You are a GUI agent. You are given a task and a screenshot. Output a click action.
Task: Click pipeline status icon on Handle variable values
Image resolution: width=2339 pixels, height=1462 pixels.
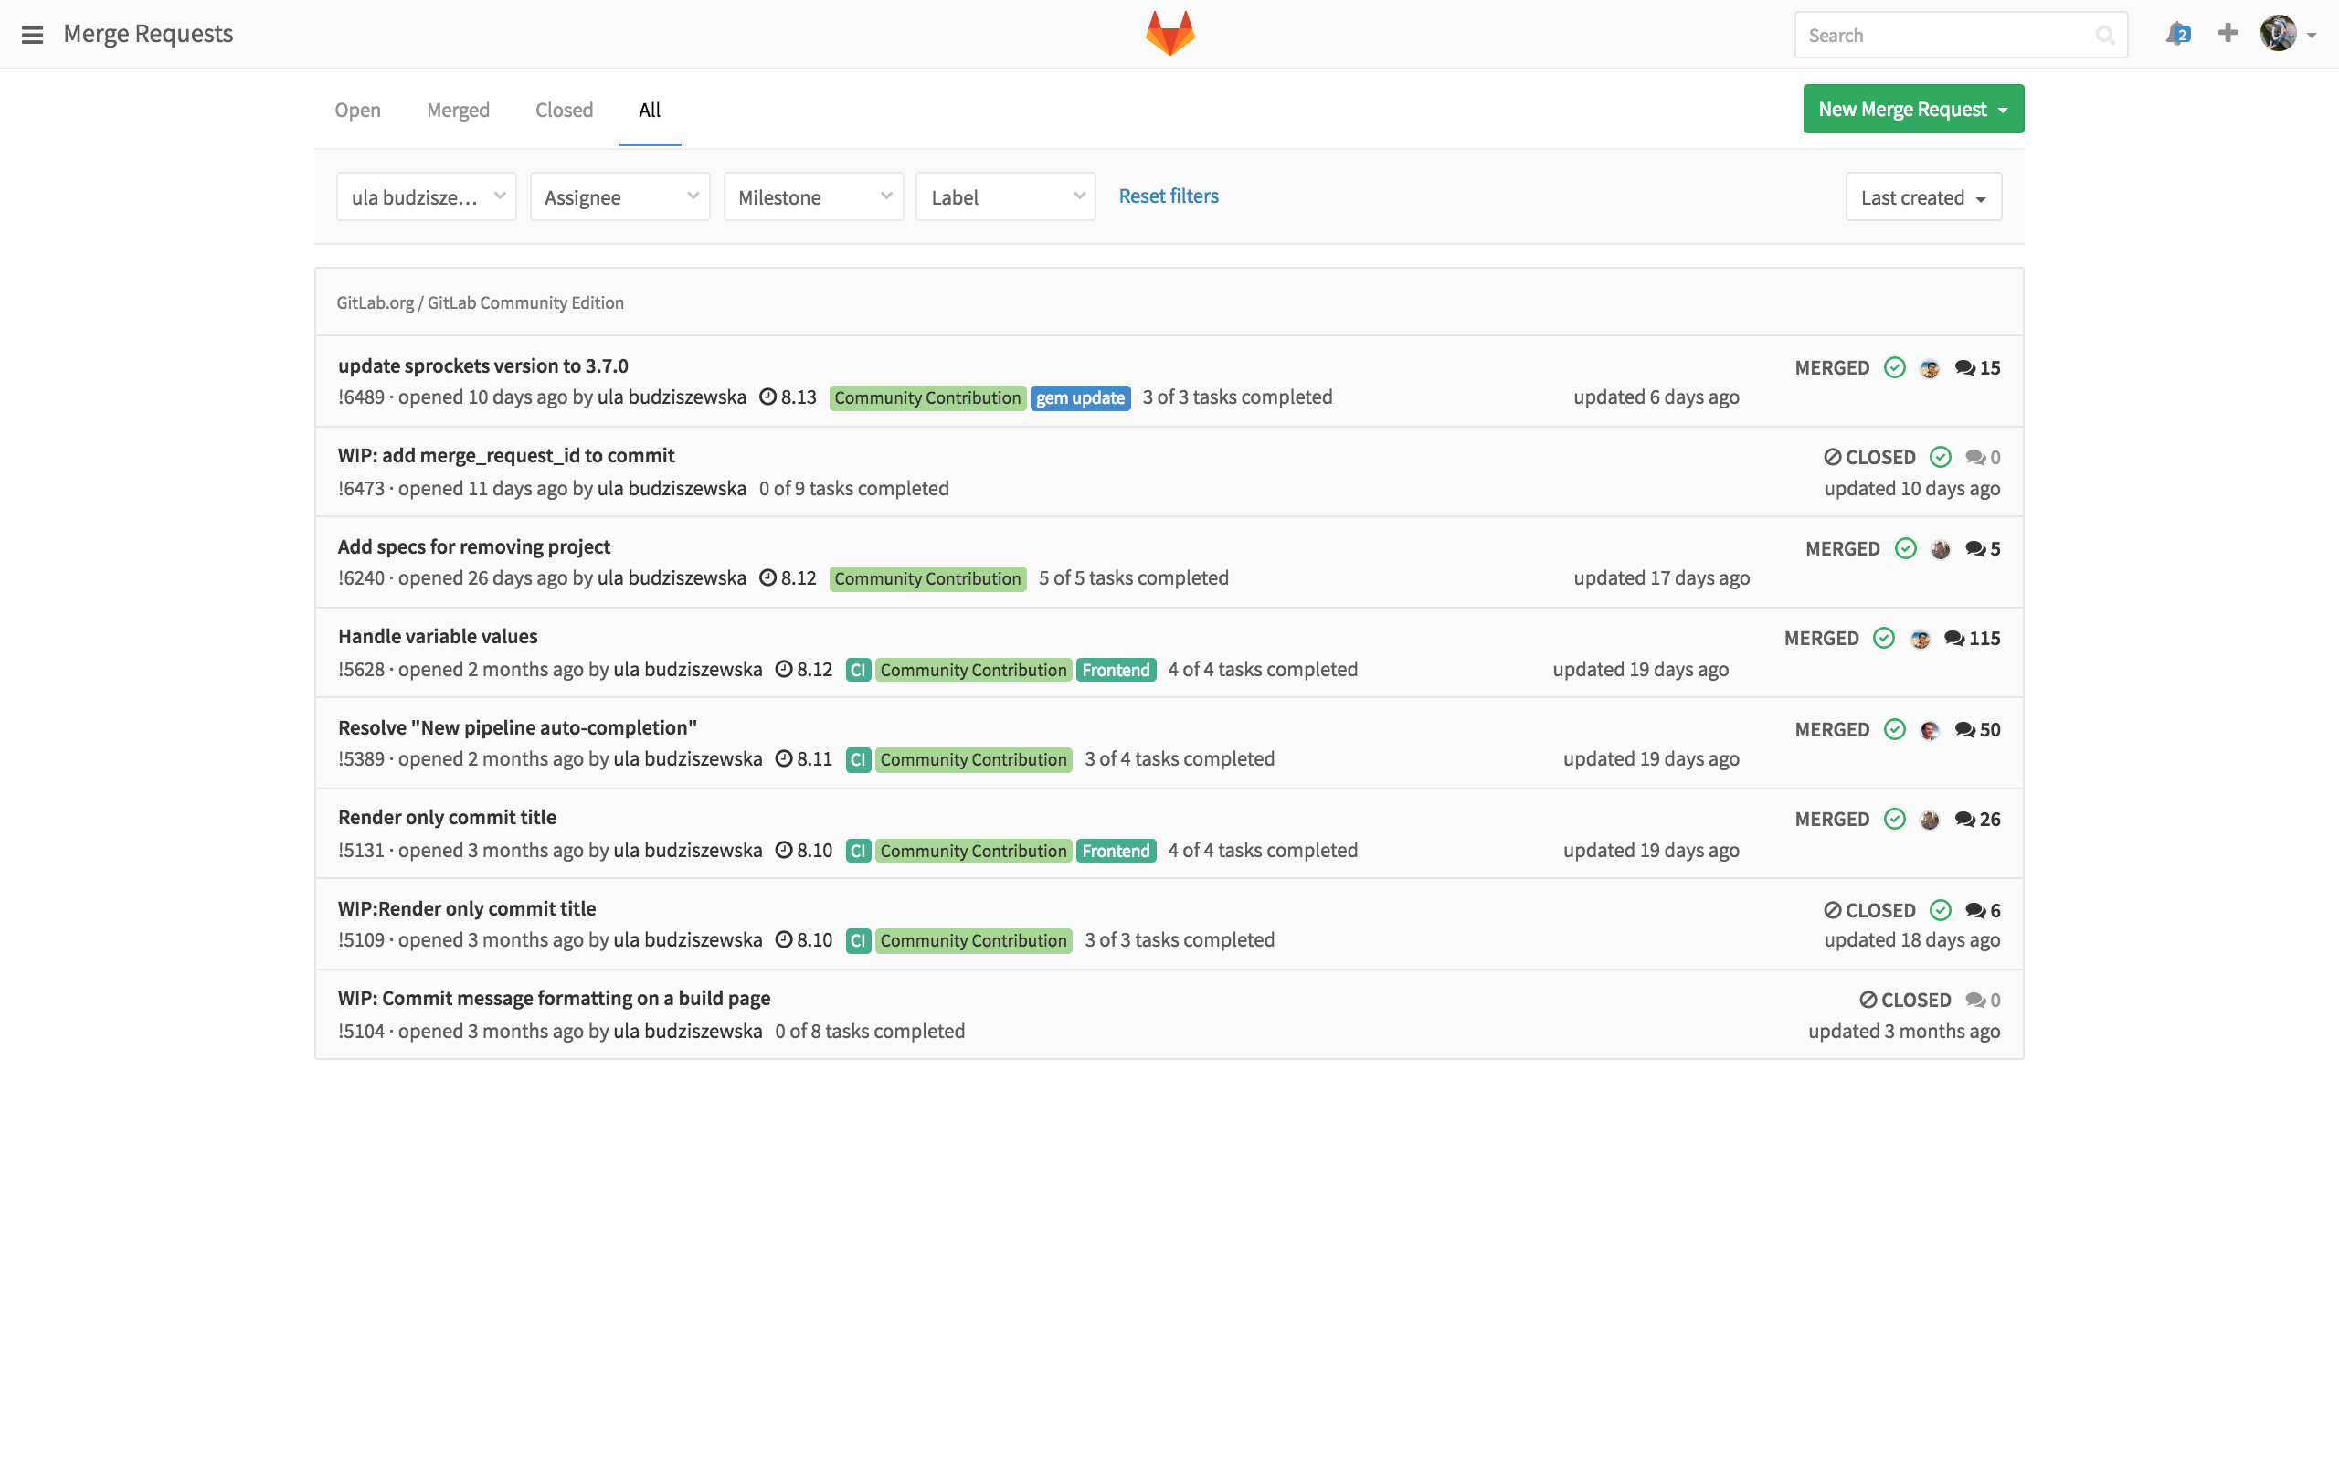1884,638
